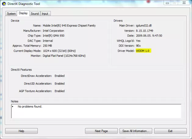Click the Approx. Total Memory label
The image size is (192, 139).
click(x=27, y=46)
